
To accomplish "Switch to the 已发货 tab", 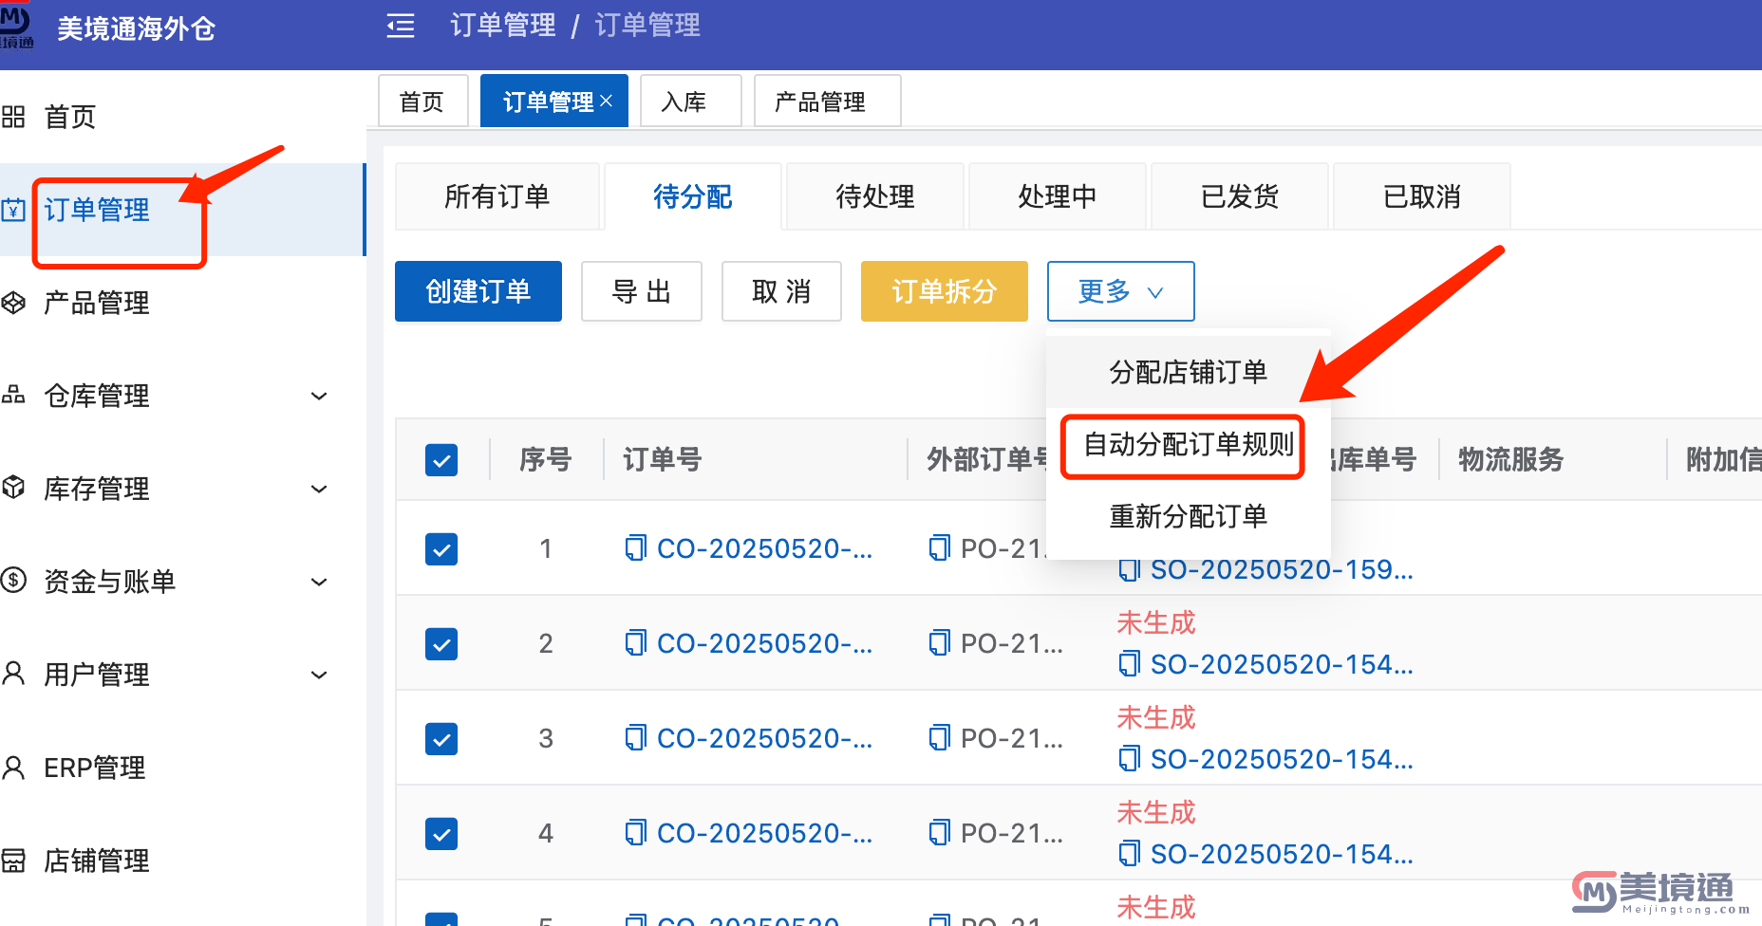I will pos(1240,196).
